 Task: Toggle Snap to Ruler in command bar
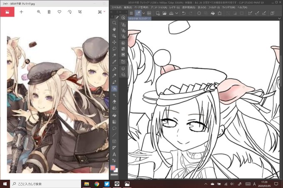click(x=250, y=13)
